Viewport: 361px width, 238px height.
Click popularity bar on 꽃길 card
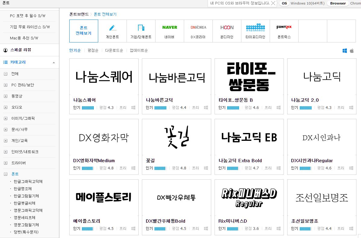160,168
